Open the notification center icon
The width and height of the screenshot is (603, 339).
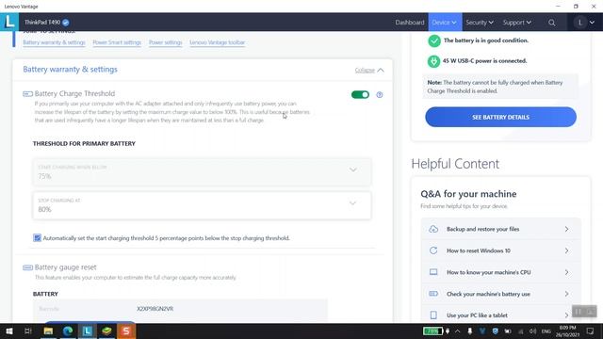point(590,331)
